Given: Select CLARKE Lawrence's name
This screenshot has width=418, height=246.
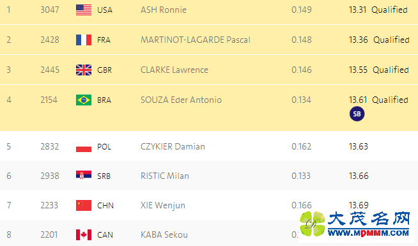Looking at the screenshot, I should click(x=174, y=70).
